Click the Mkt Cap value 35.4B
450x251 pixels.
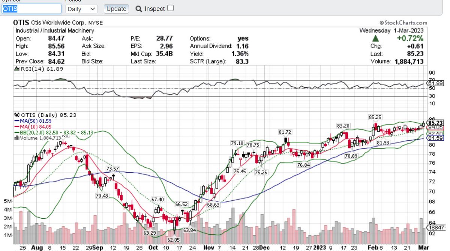(x=164, y=54)
